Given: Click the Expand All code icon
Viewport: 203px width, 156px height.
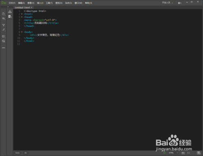Looking at the screenshot, I should [x=4, y=25].
